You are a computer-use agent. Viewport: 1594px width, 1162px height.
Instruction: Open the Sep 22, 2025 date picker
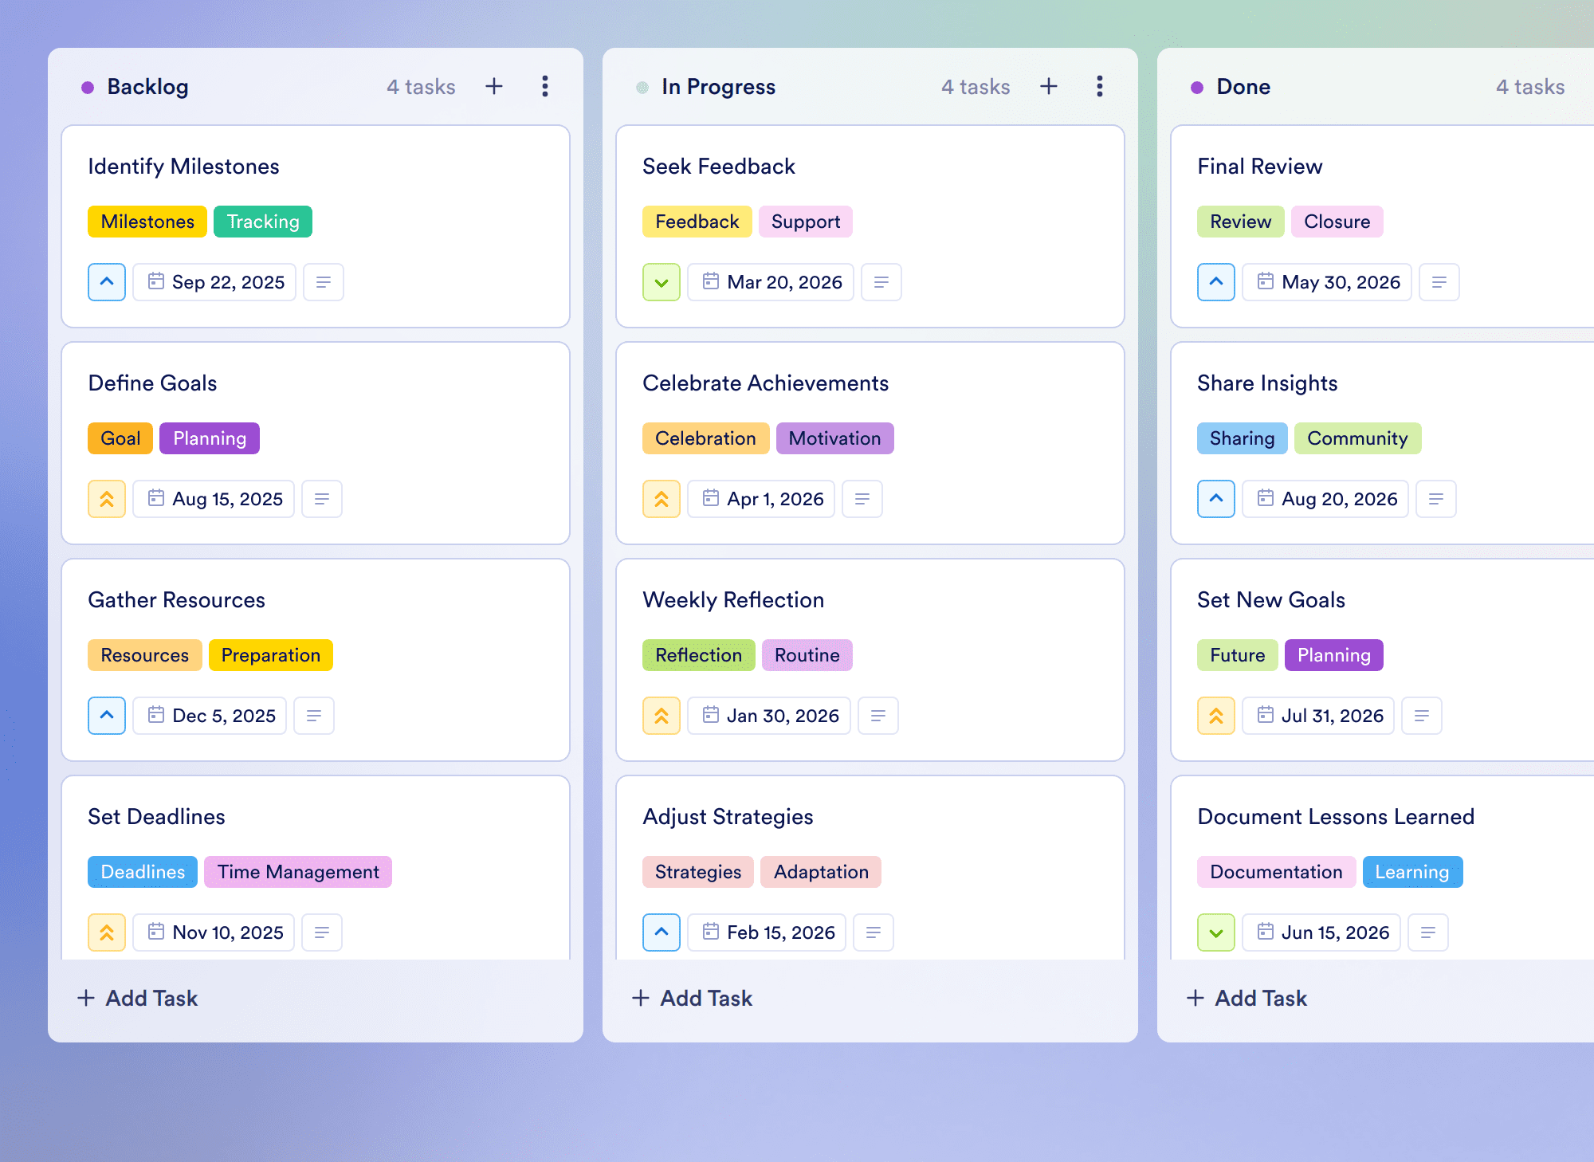click(x=214, y=282)
